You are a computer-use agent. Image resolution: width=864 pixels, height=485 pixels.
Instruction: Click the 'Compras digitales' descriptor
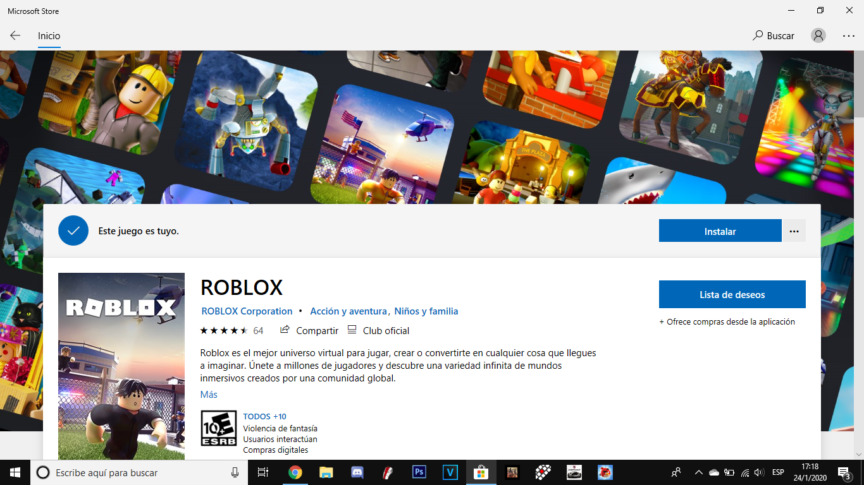click(276, 450)
